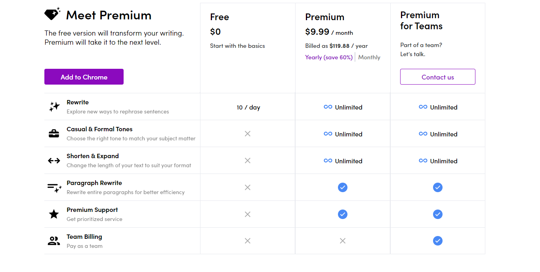Image resolution: width=540 pixels, height=272 pixels.
Task: Click Premium's Premium Support checkmark
Action: (x=343, y=214)
